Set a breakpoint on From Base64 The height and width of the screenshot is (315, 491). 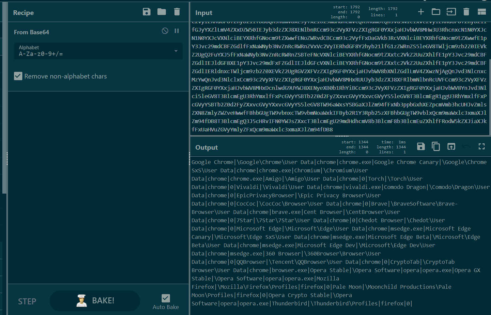[176, 31]
